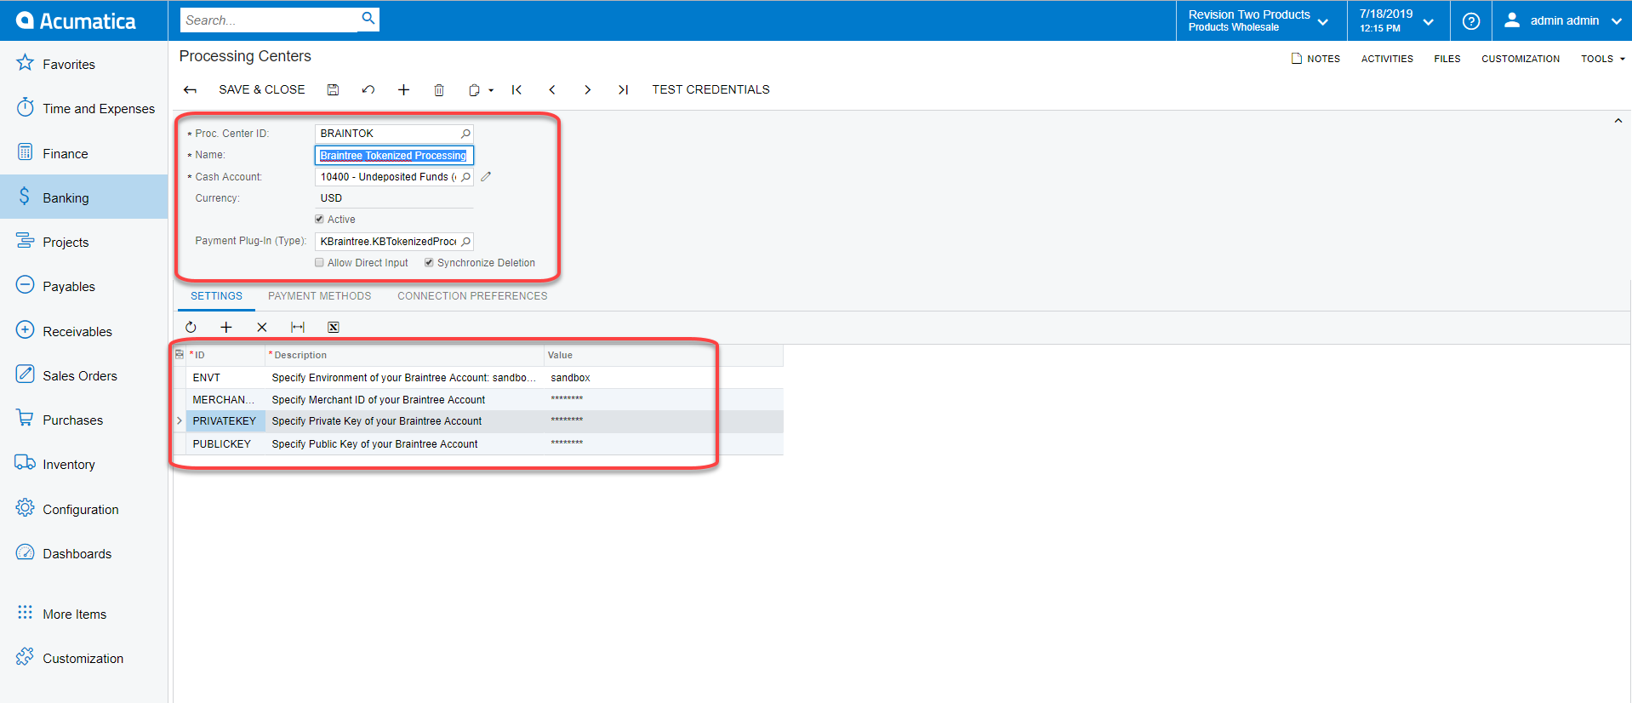Delete the selected settings grid row
Image resolution: width=1632 pixels, height=703 pixels.
[262, 327]
